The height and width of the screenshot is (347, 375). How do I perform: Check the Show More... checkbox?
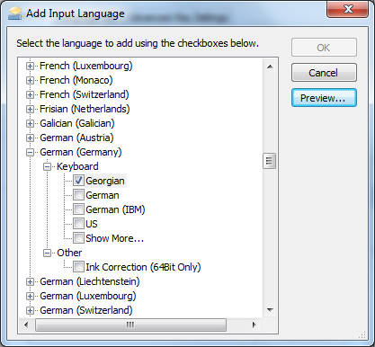pos(78,238)
